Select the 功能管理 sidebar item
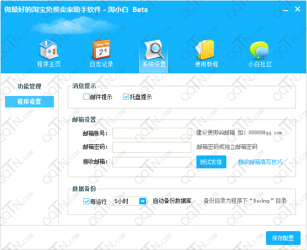This screenshot has height=250, width=307. pos(30,86)
